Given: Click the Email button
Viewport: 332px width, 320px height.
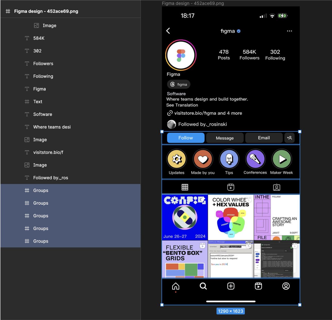Looking at the screenshot, I should tap(264, 138).
